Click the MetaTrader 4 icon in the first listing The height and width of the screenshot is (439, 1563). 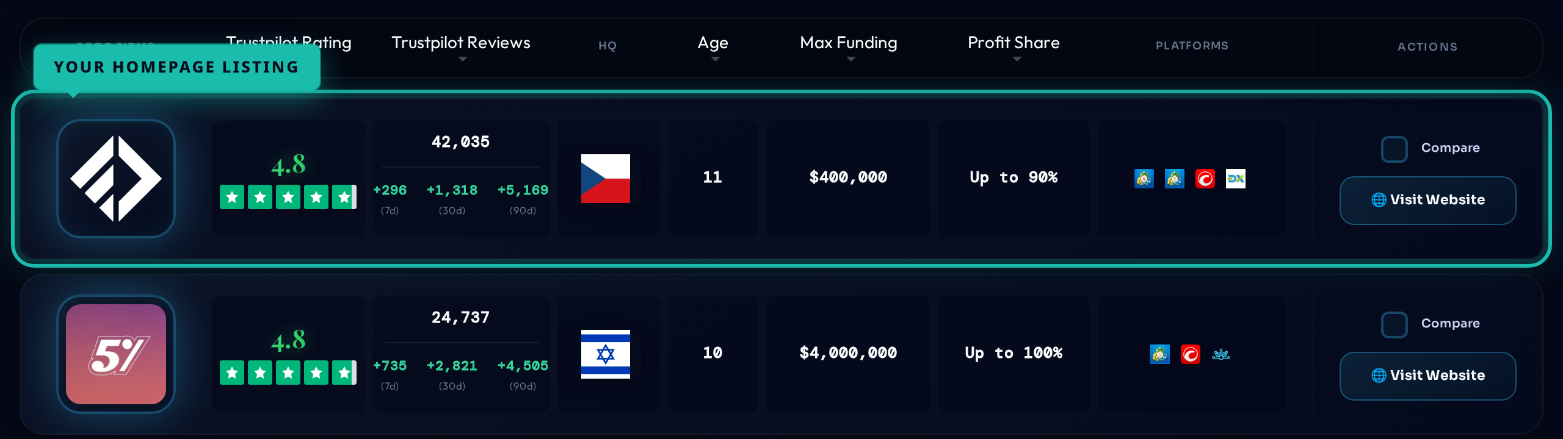point(1144,179)
